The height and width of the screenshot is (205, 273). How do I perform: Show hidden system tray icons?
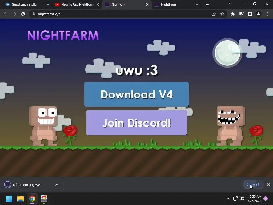click(228, 199)
